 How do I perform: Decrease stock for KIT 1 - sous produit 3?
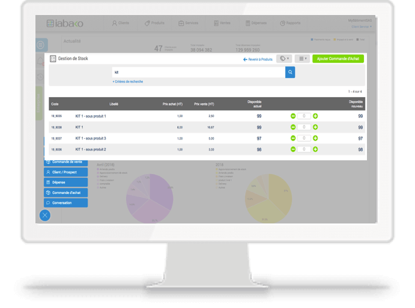pos(293,138)
